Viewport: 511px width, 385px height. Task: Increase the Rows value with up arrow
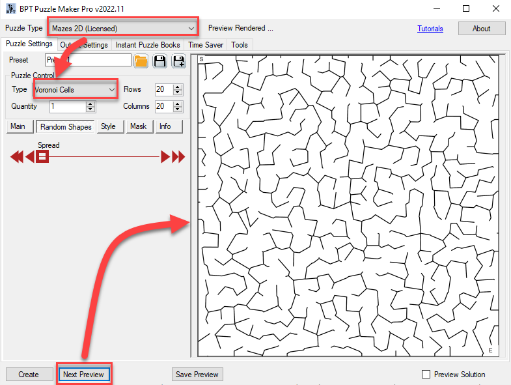point(178,87)
